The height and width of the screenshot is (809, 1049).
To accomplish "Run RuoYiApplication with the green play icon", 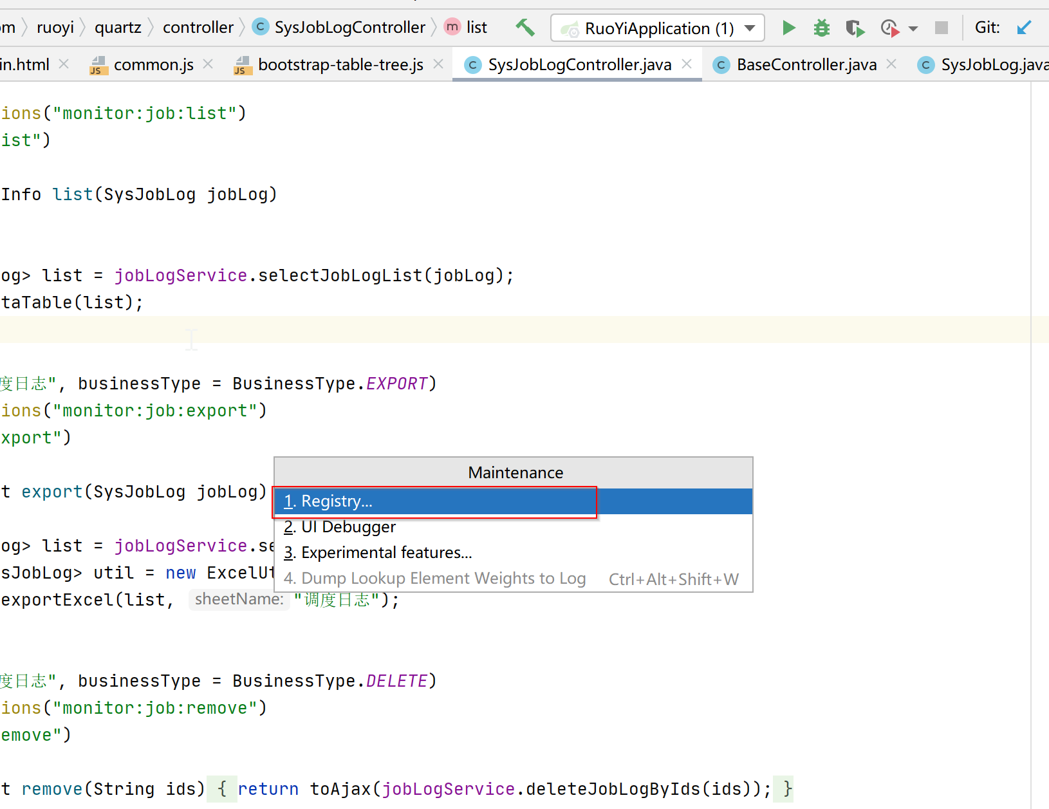I will [788, 28].
